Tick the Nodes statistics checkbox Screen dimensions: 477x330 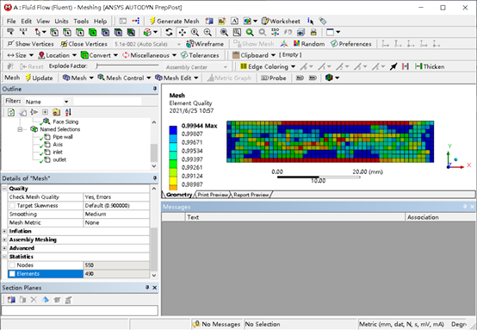12,265
